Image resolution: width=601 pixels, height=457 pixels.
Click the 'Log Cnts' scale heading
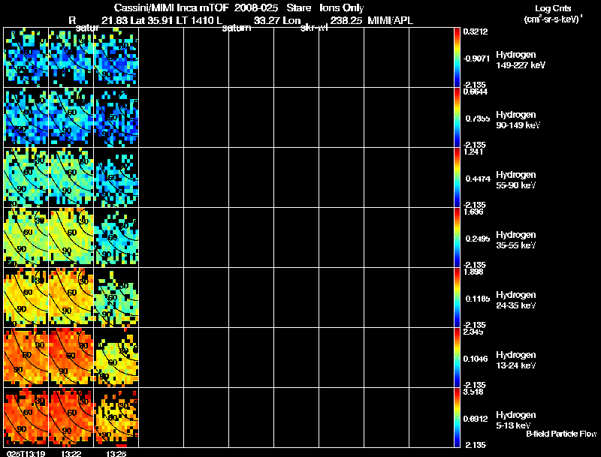(x=553, y=8)
